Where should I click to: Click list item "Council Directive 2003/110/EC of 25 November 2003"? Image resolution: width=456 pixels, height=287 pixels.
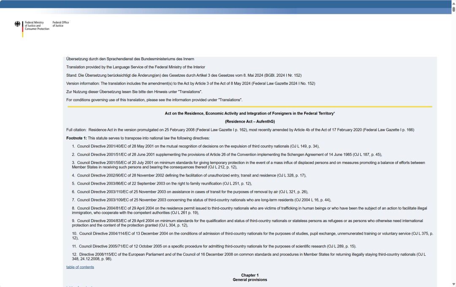click(x=190, y=192)
